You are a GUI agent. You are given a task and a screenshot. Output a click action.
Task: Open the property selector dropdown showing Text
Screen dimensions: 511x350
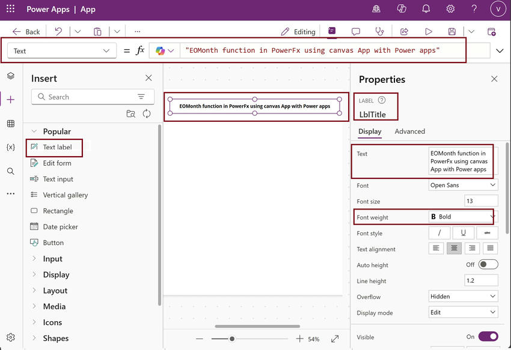point(61,51)
